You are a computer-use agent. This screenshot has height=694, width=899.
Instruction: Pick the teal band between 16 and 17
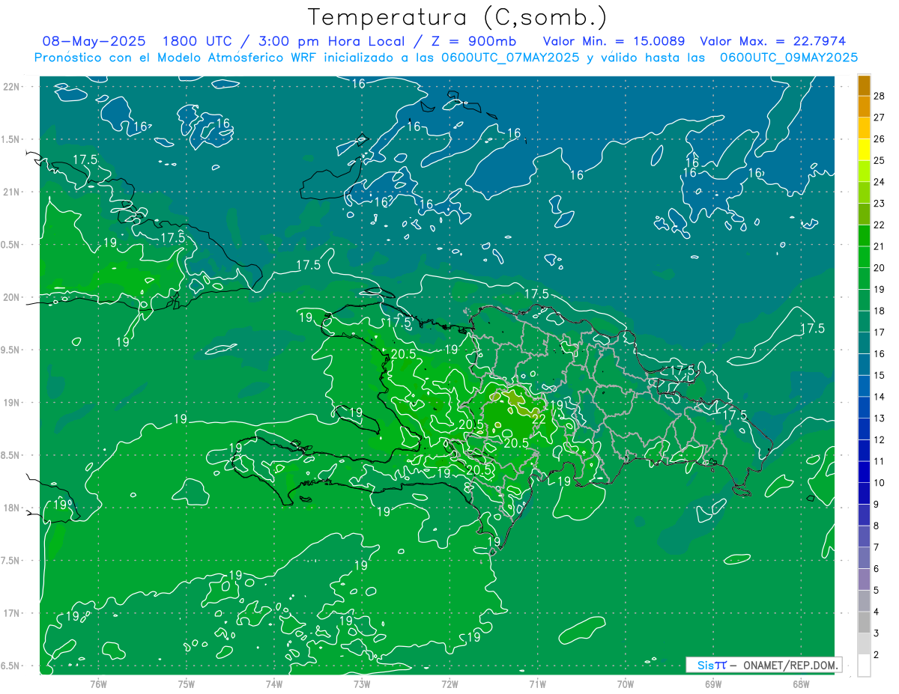[864, 343]
